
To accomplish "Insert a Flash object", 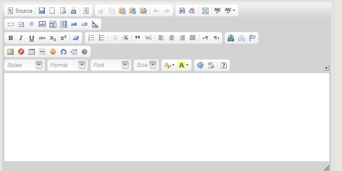I will [x=21, y=52].
